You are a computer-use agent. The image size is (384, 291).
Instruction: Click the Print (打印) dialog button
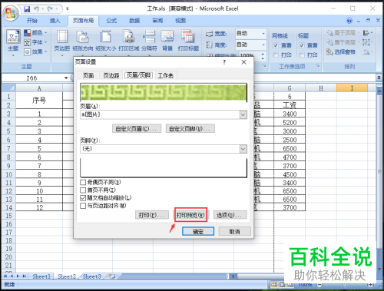[152, 215]
